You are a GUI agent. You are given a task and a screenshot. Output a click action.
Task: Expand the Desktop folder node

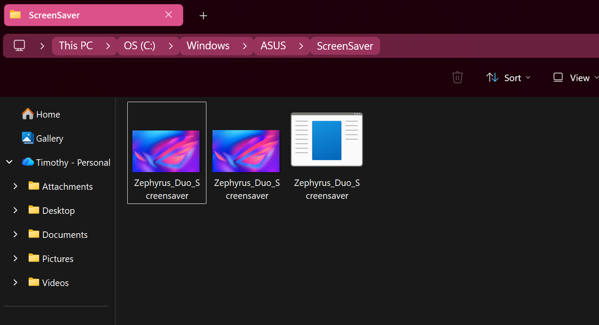(x=15, y=210)
